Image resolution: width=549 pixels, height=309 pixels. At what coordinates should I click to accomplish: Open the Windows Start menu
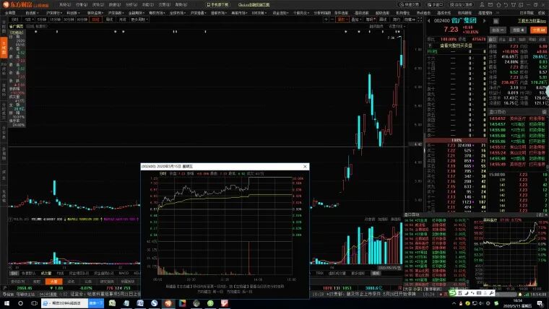tap(7, 303)
